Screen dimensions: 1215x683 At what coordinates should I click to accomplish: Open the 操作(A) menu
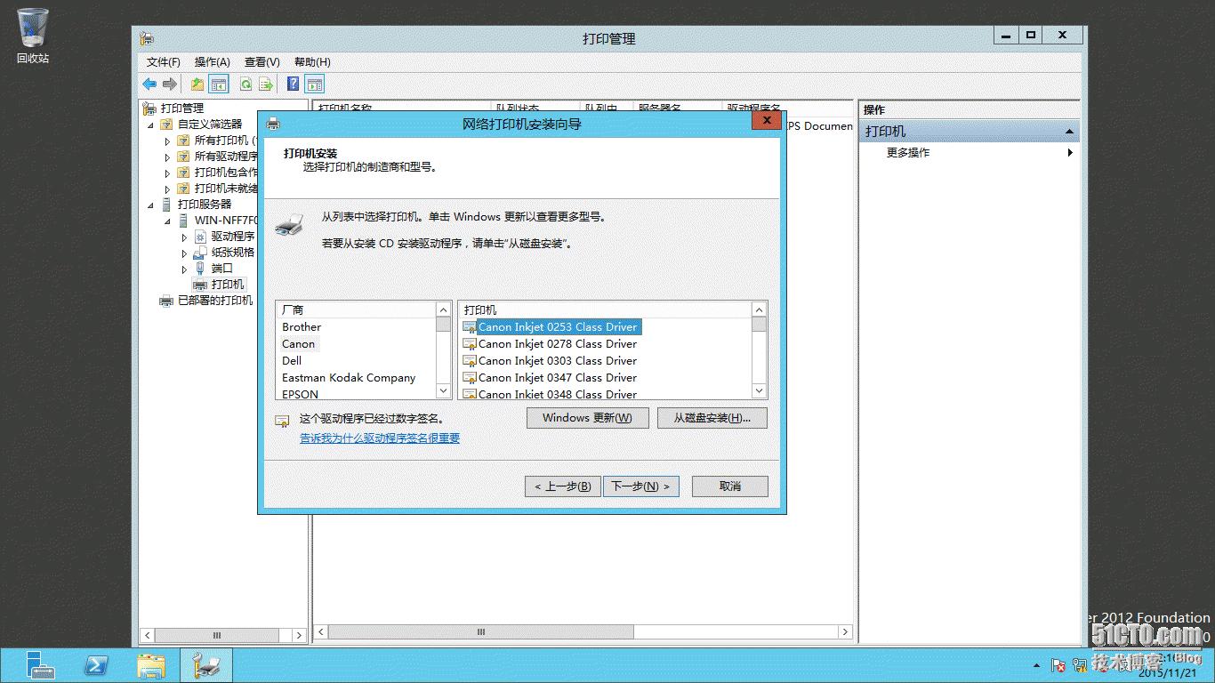[x=213, y=62]
